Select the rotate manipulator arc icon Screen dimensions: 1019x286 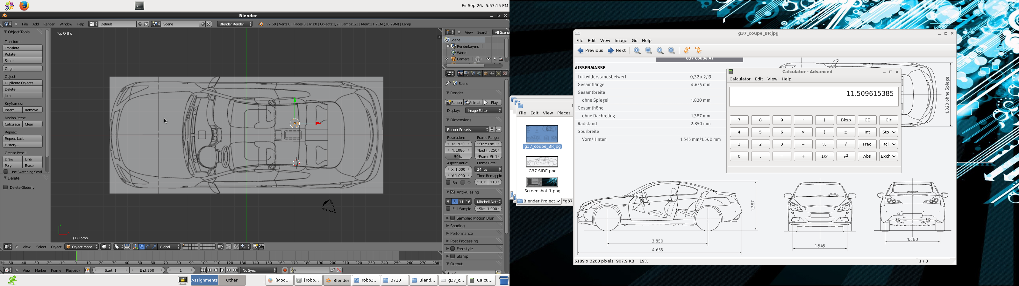(148, 247)
